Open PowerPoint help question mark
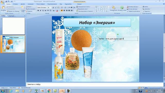 click(164, 4)
